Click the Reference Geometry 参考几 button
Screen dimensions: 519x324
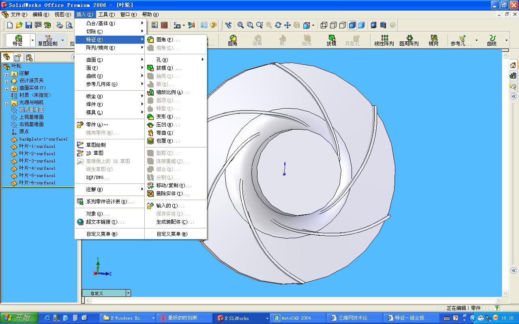click(x=461, y=40)
